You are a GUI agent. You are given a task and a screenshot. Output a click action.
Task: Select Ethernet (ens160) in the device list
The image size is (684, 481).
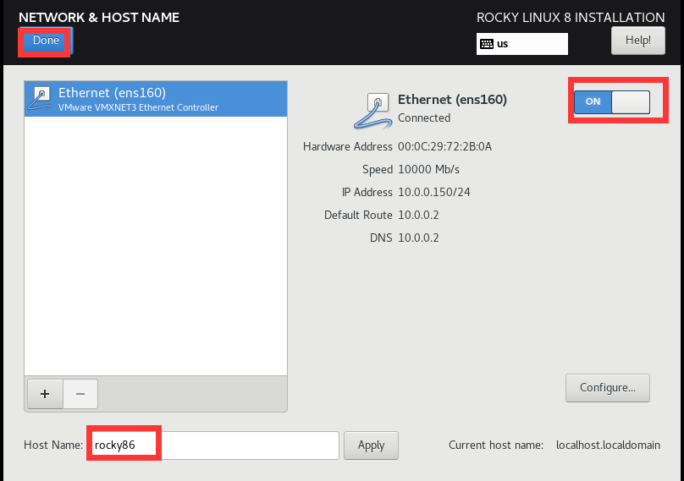(156, 99)
